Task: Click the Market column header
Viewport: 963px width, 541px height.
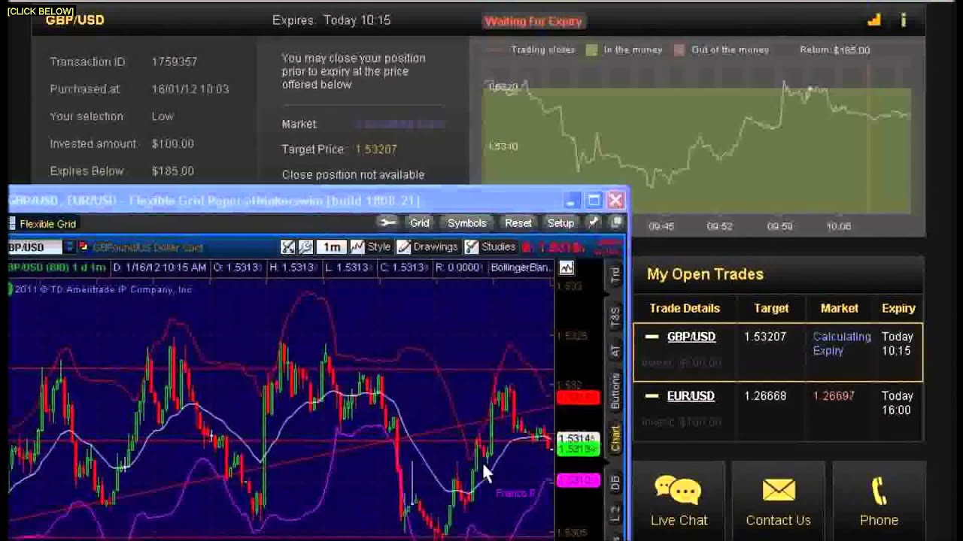Action: pyautogui.click(x=839, y=308)
